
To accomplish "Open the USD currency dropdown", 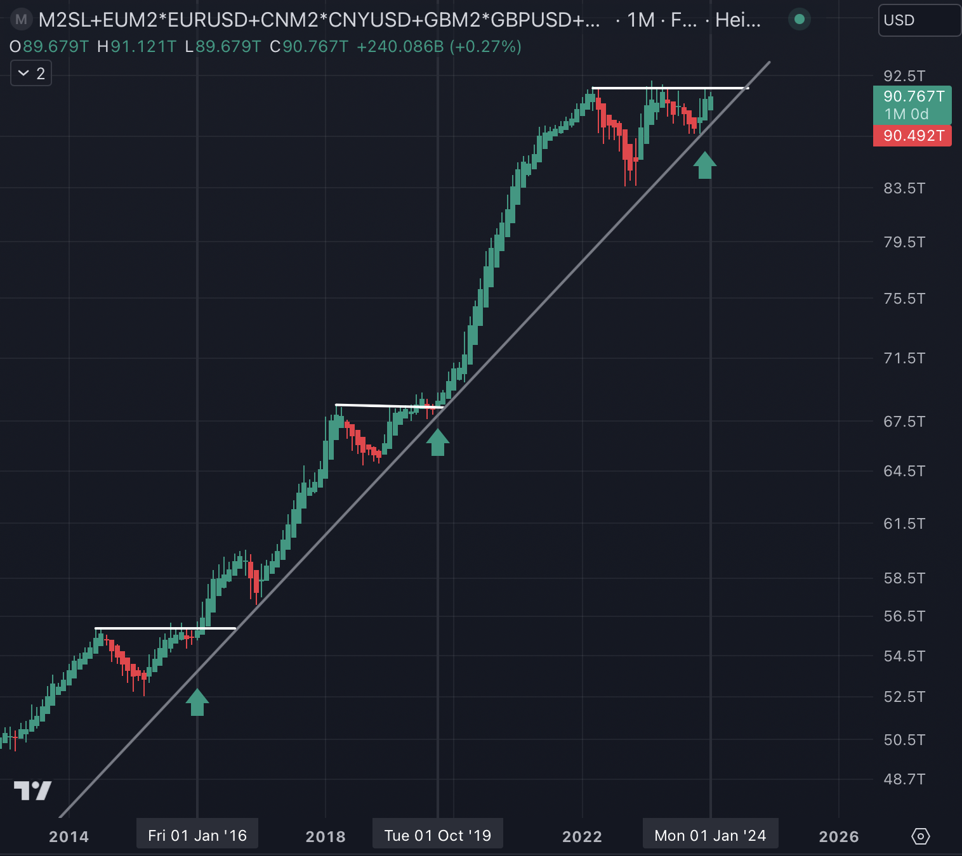I will (x=918, y=20).
